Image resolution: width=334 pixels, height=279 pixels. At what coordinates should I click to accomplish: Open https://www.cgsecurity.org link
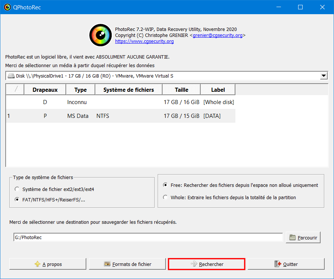[x=145, y=41]
